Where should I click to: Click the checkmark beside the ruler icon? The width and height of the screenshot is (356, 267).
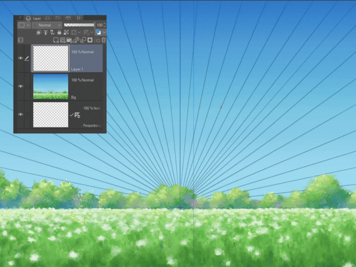point(72,115)
